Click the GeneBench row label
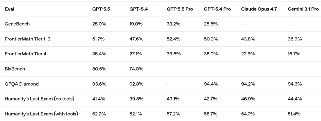321x121 pixels. coord(17,24)
